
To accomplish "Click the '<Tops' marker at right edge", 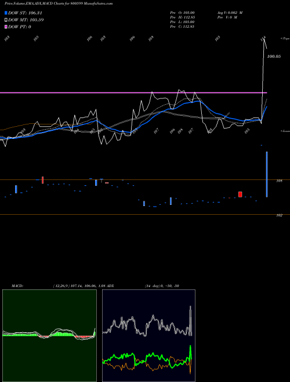I will click(285, 39).
